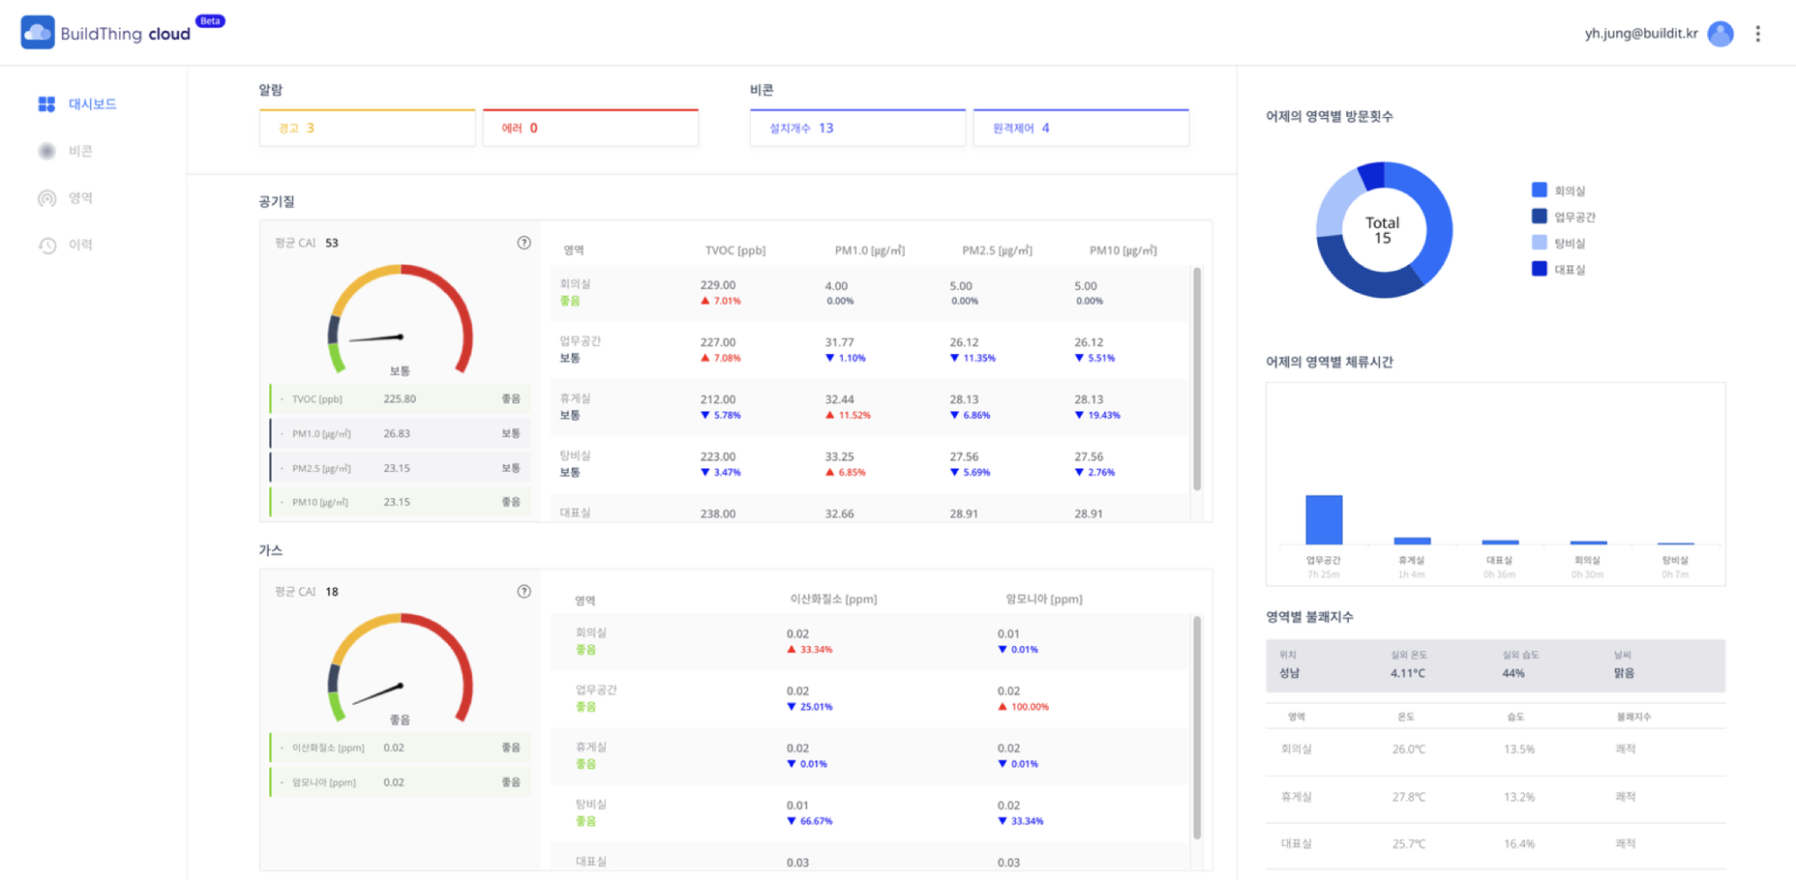Click the yh.jung@buildit.kr account email

(1641, 34)
